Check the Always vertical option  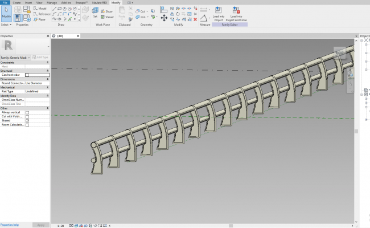[27, 112]
